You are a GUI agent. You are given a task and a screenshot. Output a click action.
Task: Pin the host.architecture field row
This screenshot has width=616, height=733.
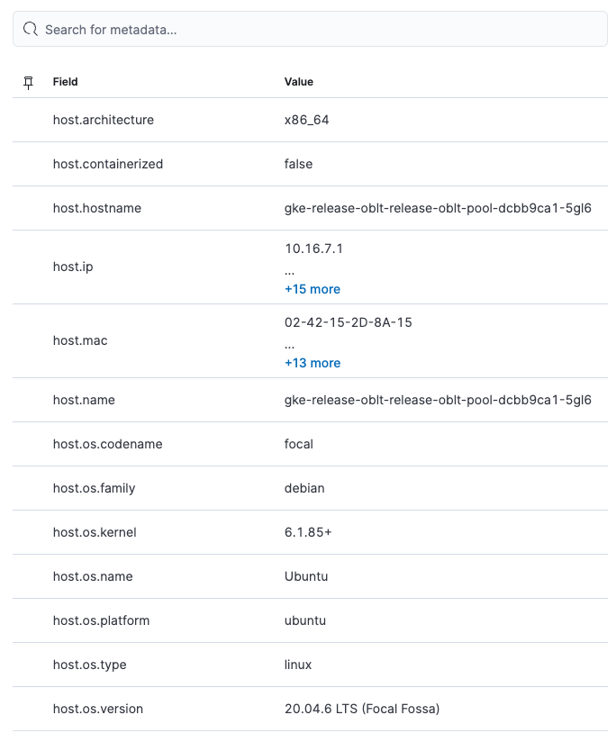28,120
